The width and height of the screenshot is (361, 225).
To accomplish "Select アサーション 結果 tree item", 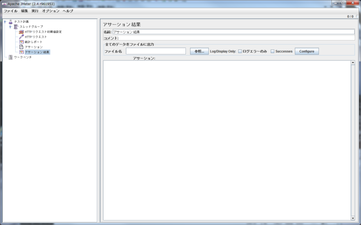I will click(37, 52).
